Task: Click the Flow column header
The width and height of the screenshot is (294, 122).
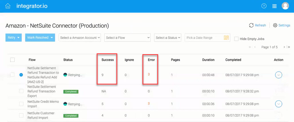Action: point(32,60)
